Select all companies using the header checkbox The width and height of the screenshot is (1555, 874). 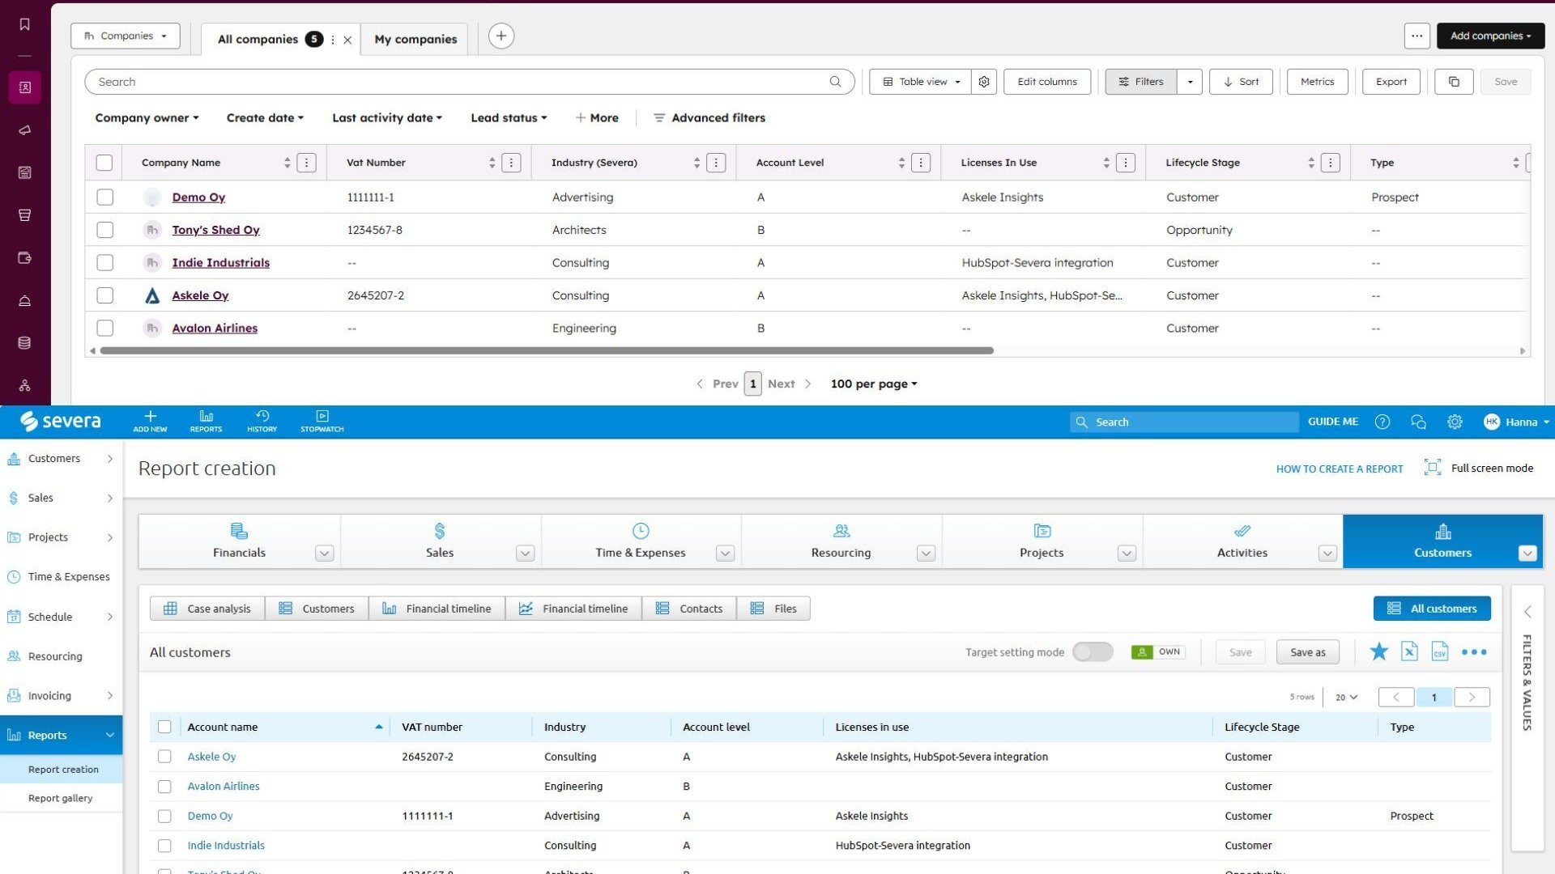point(104,163)
